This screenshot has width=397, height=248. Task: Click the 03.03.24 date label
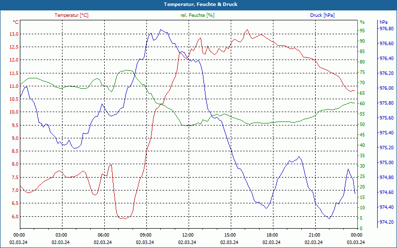coord(356,242)
